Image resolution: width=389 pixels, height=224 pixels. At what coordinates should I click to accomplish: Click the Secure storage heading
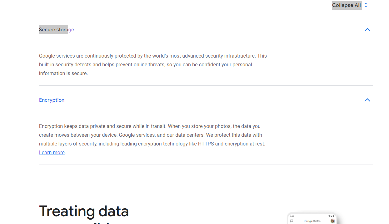tap(57, 30)
